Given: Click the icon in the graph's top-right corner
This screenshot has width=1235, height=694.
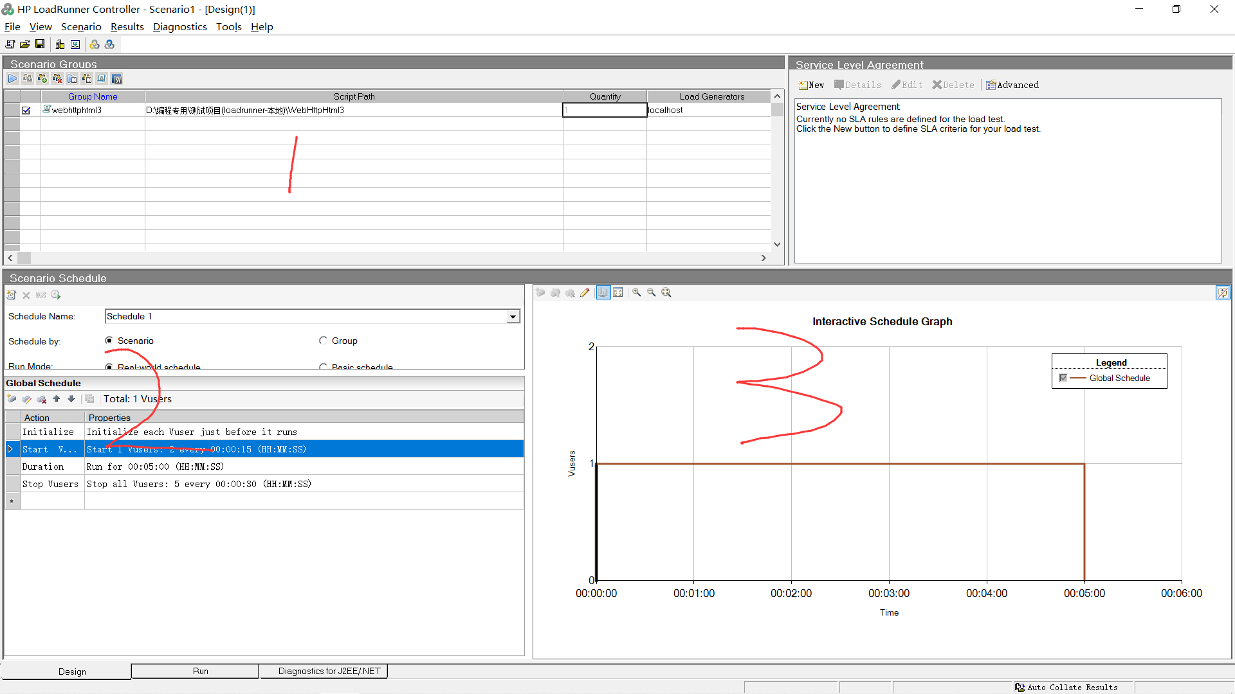Looking at the screenshot, I should (x=1223, y=292).
